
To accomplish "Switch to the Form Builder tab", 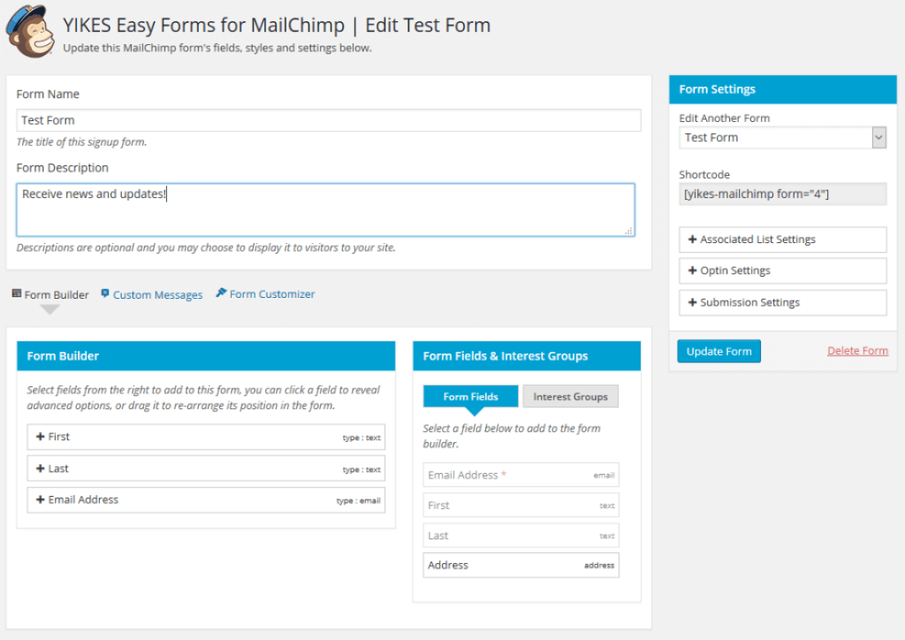I will [x=51, y=295].
